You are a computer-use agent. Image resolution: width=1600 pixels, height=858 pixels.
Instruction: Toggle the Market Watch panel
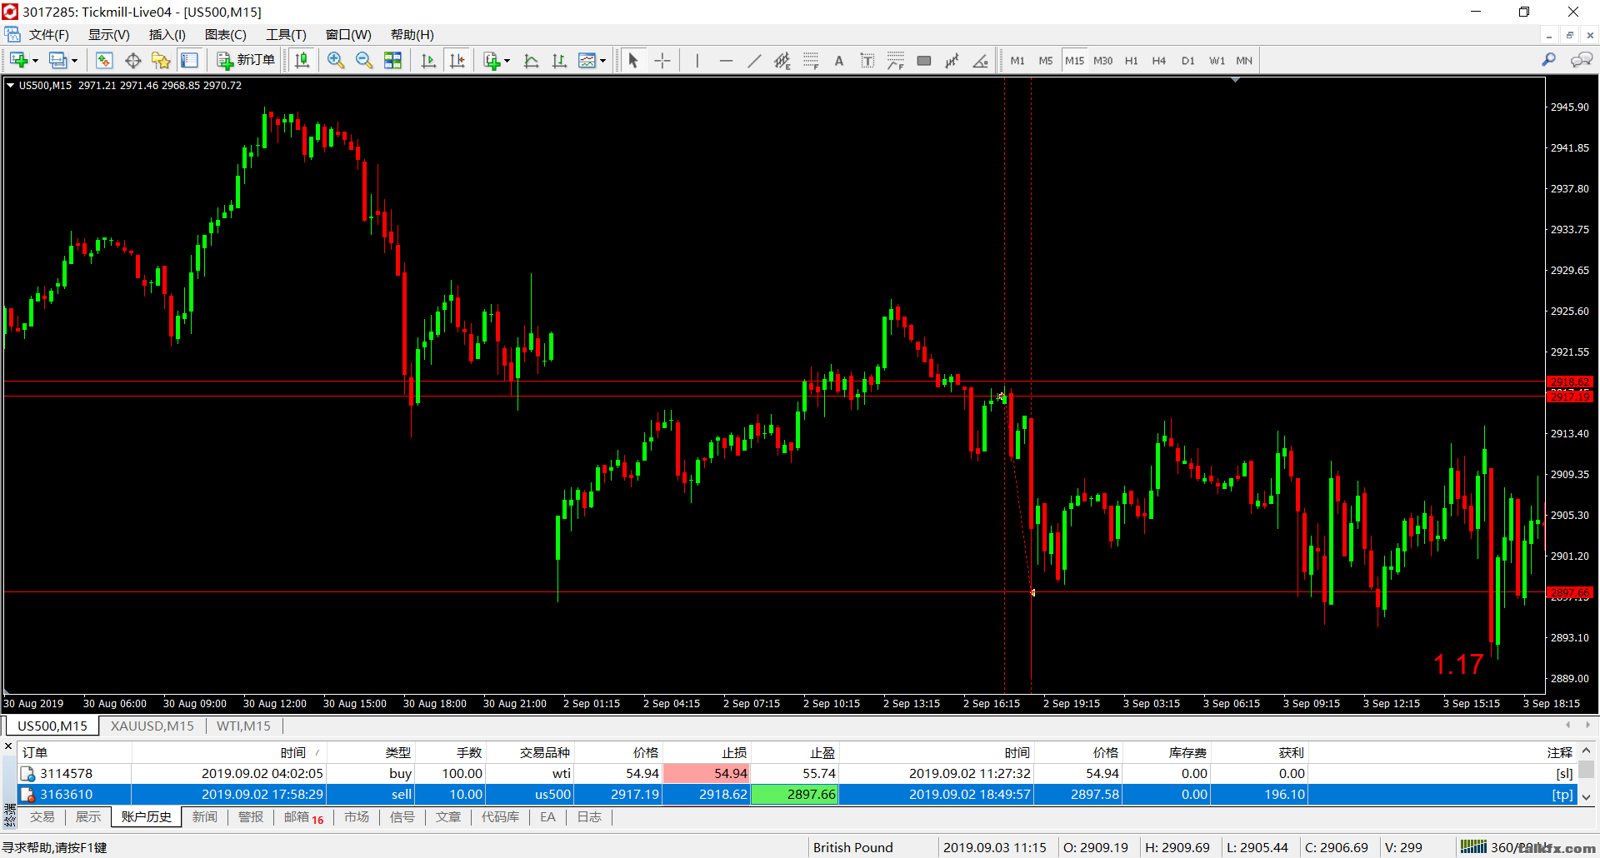click(x=104, y=60)
